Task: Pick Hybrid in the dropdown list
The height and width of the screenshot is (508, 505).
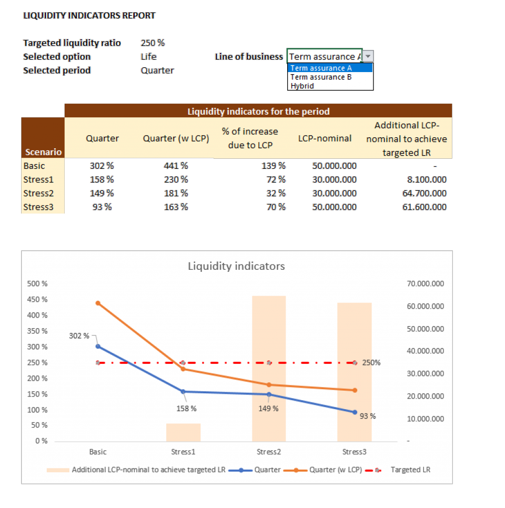Action: click(x=302, y=86)
